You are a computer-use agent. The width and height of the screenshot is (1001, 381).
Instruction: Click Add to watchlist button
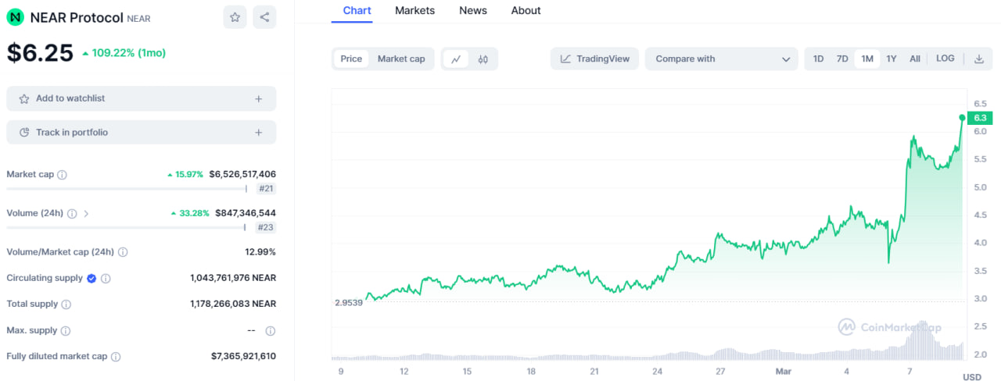pyautogui.click(x=141, y=99)
